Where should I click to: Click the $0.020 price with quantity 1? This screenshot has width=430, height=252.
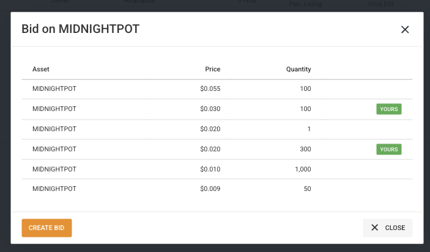pos(210,129)
